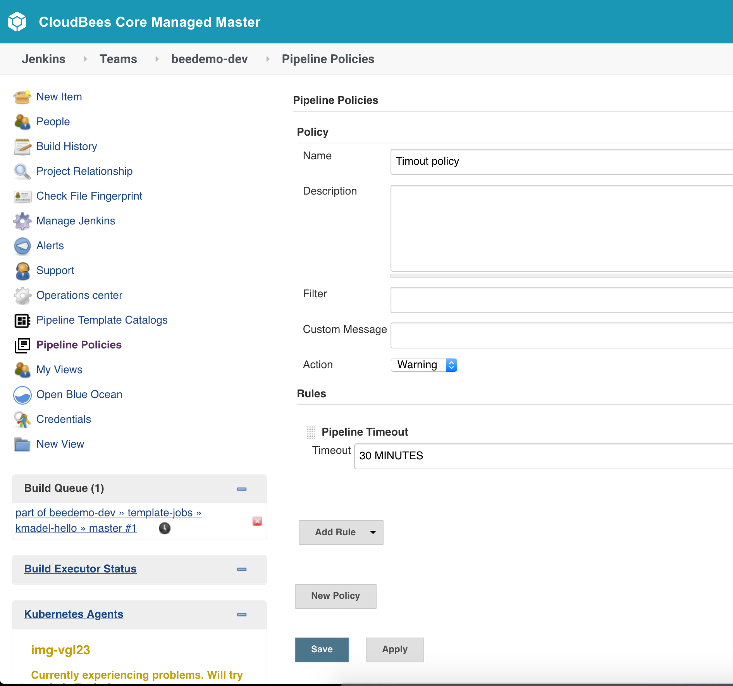Viewport: 733px width, 686px height.
Task: Collapse the Build Queue panel
Action: [242, 489]
